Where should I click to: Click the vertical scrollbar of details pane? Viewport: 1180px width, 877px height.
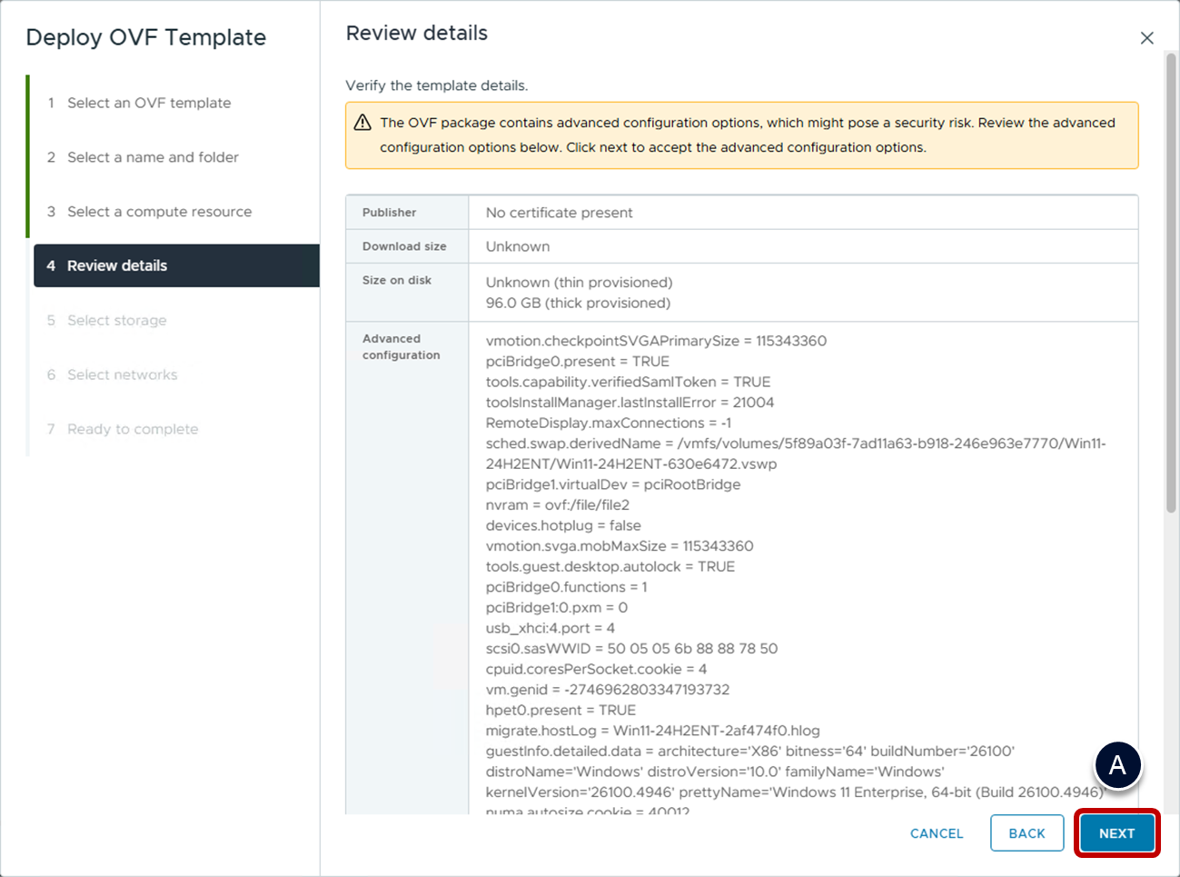[x=1171, y=282]
